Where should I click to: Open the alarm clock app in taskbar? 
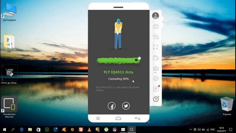point(81,130)
